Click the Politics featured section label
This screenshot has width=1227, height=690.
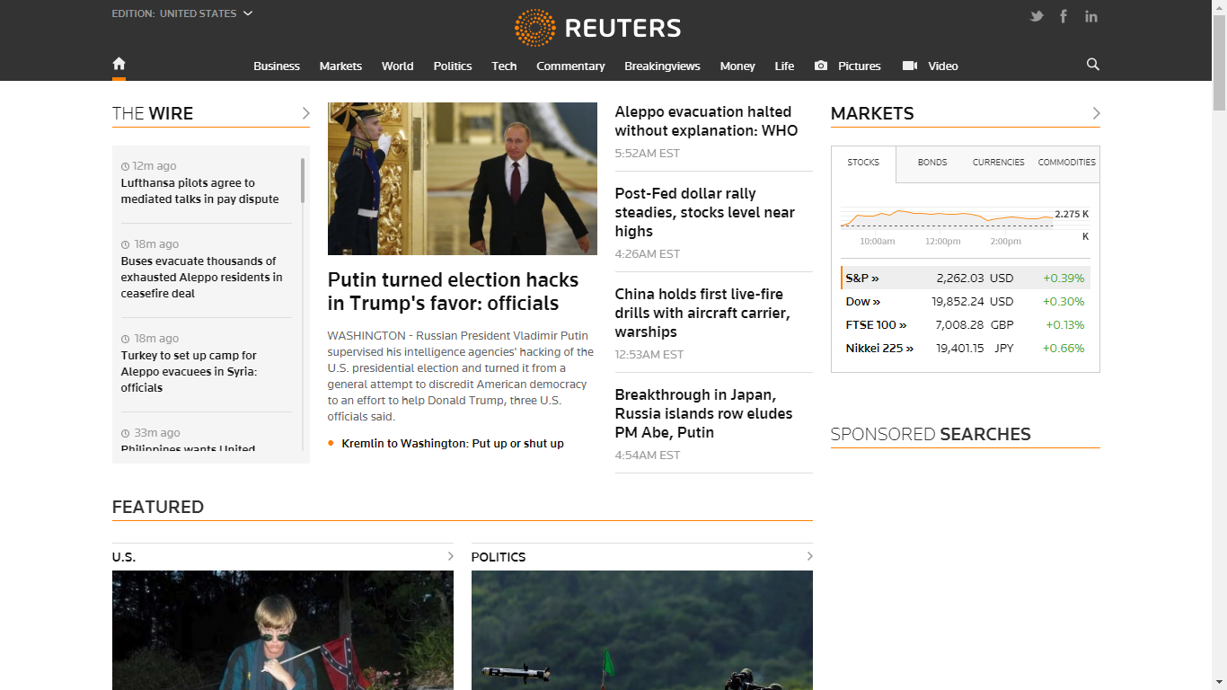pyautogui.click(x=499, y=557)
